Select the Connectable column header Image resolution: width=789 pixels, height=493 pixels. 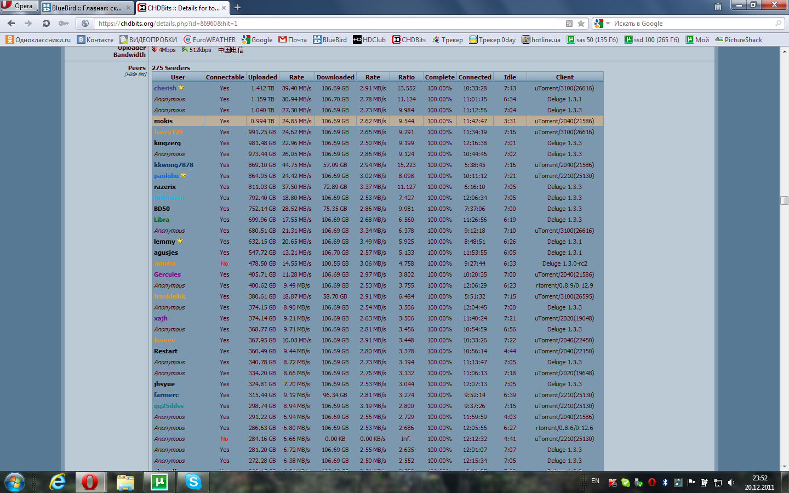(x=225, y=77)
